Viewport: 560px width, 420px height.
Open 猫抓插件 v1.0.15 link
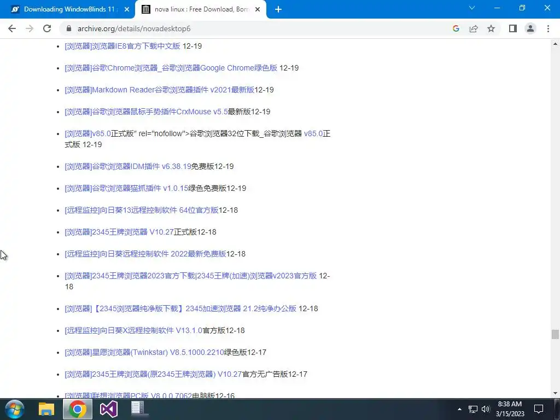click(126, 188)
